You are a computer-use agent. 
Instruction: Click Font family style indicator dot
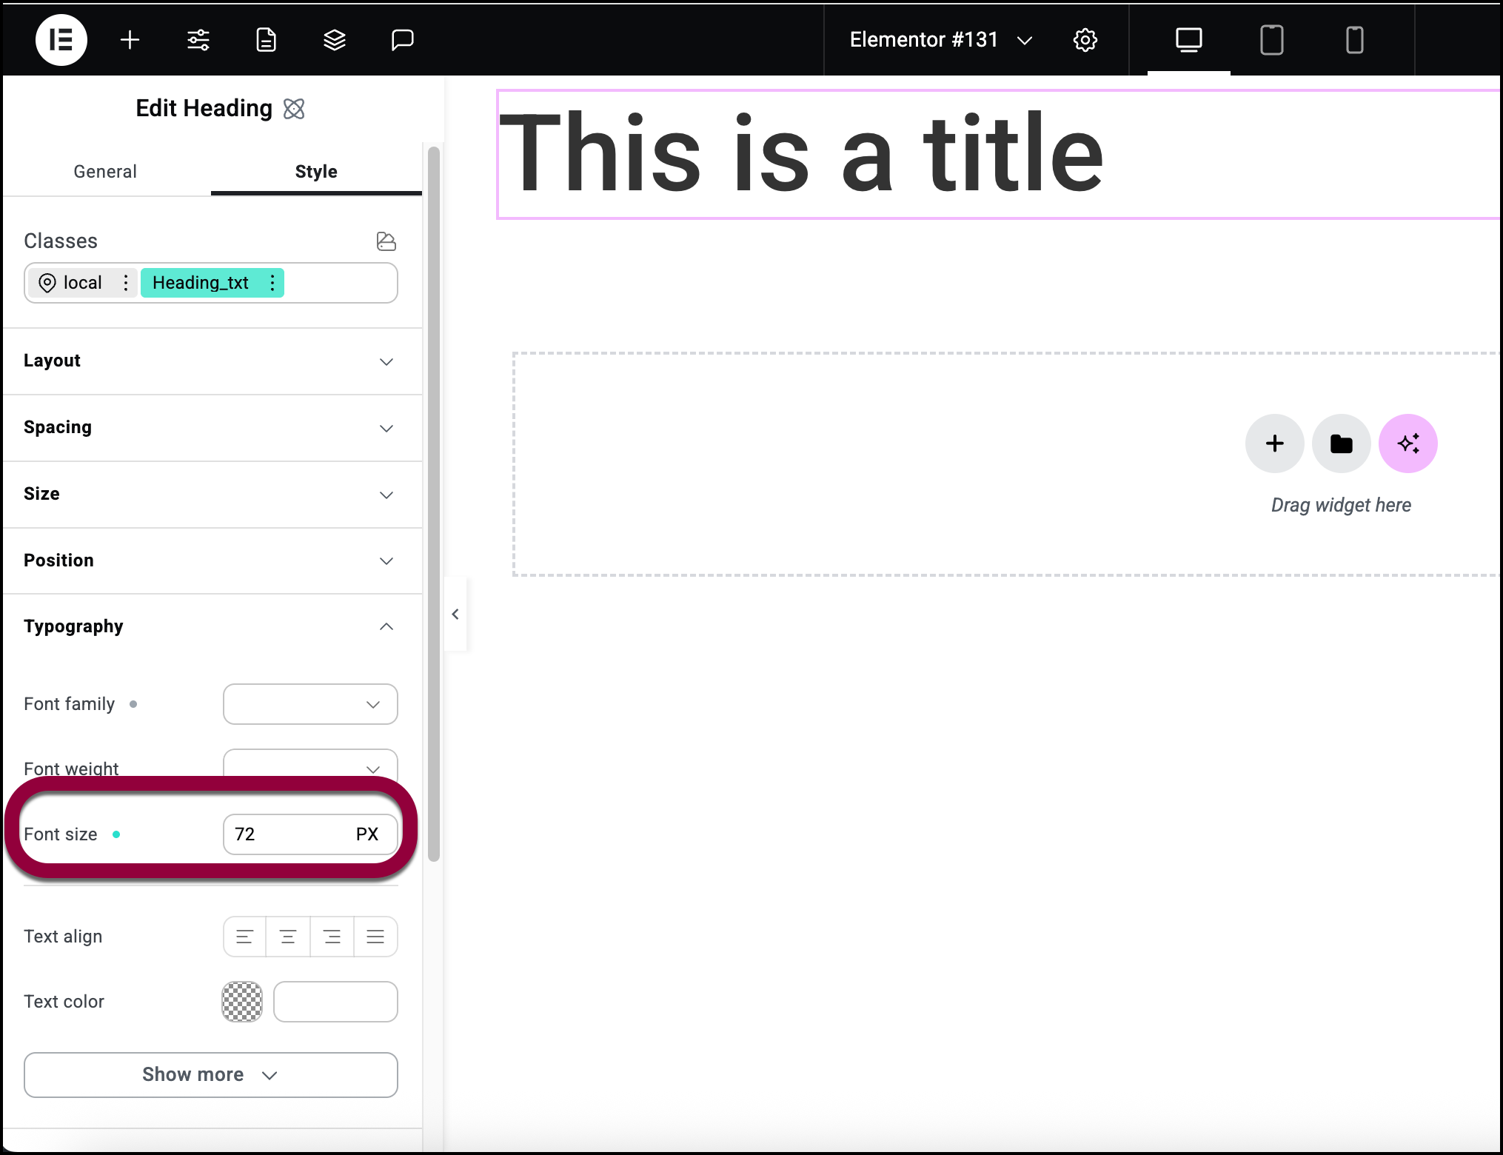133,704
